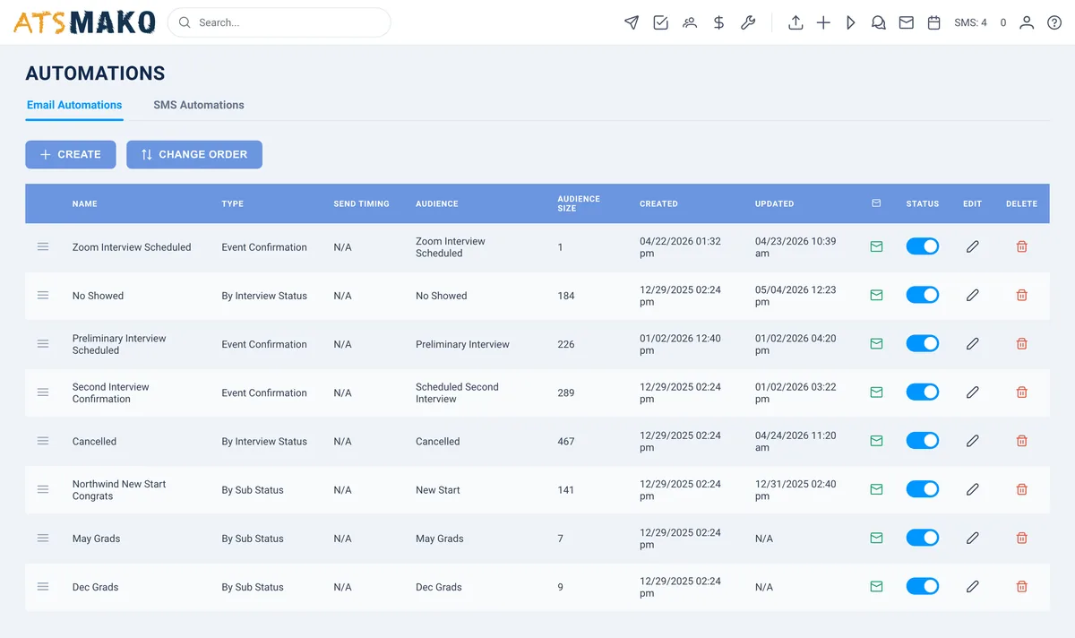Click audience size "467"
This screenshot has height=638, width=1075.
tap(566, 441)
